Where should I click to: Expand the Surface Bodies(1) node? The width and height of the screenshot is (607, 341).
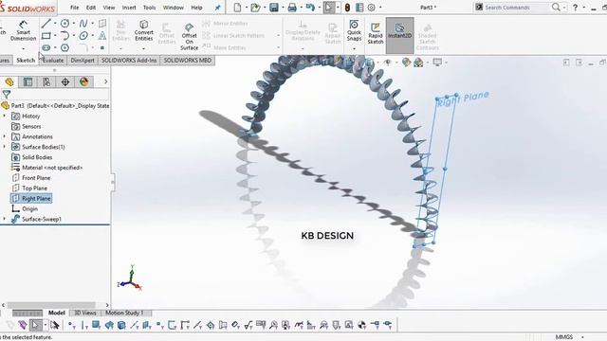(x=4, y=147)
